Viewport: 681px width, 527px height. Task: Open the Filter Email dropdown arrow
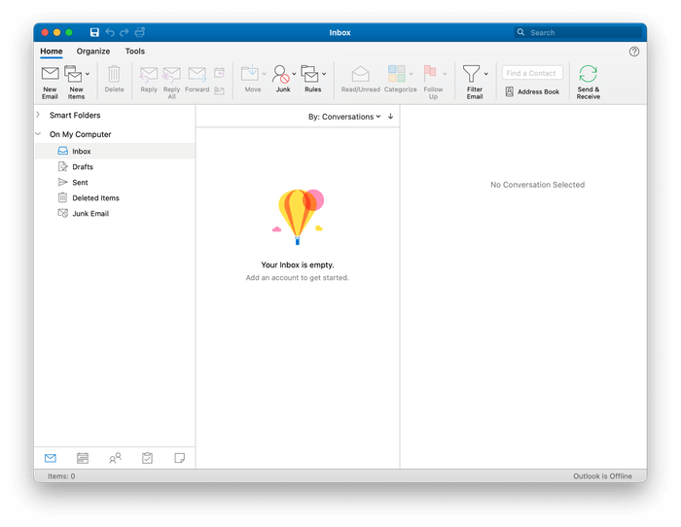tap(486, 74)
